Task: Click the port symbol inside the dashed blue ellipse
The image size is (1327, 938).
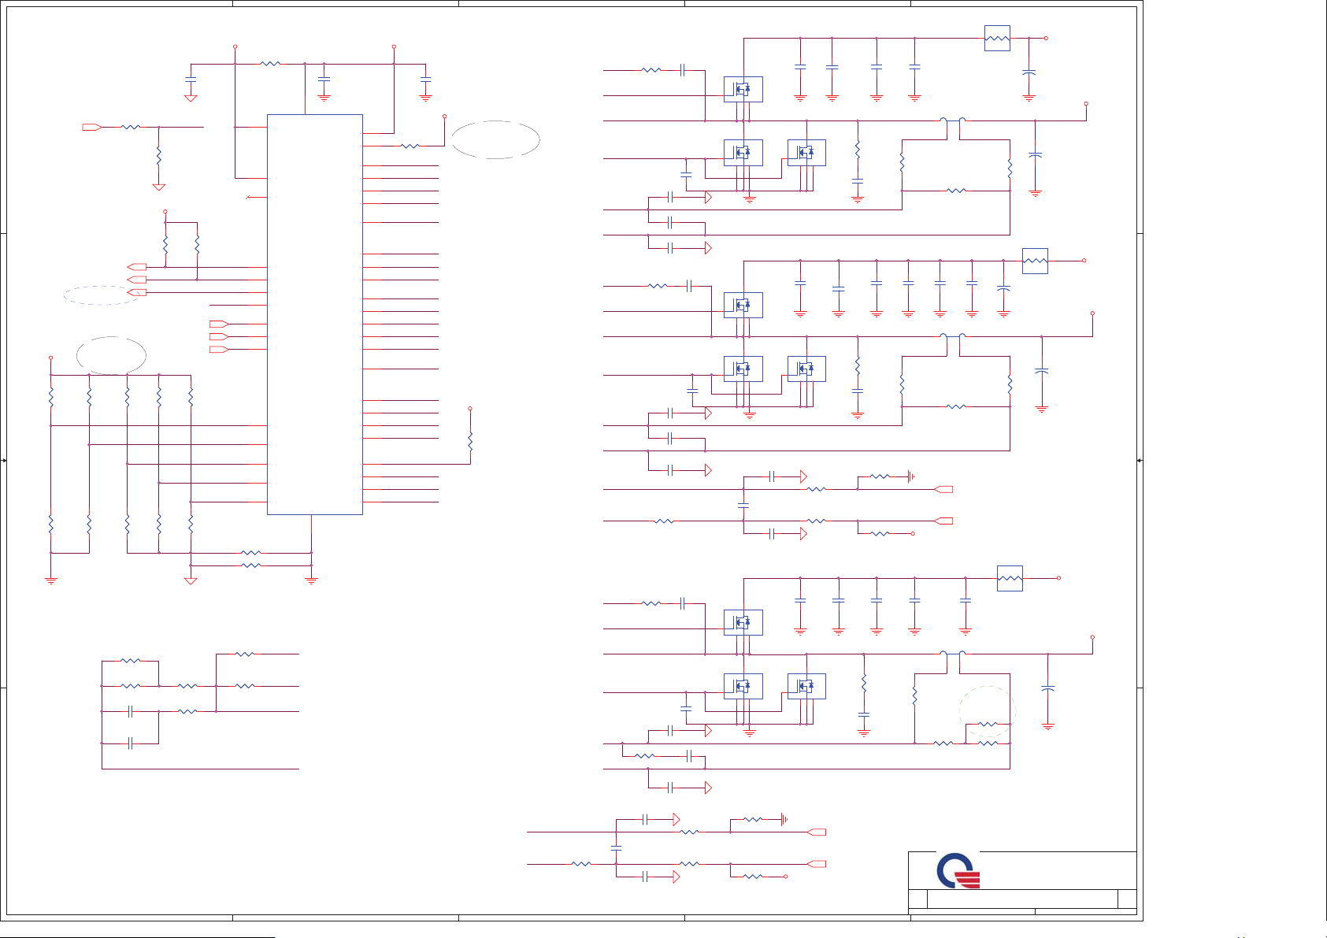Action: click(136, 292)
